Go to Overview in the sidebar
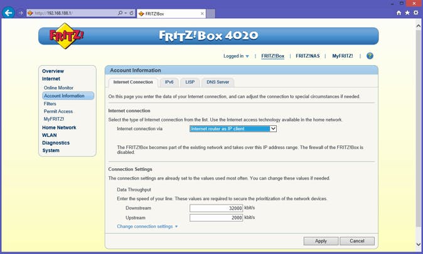The image size is (423, 254). pyautogui.click(x=53, y=71)
